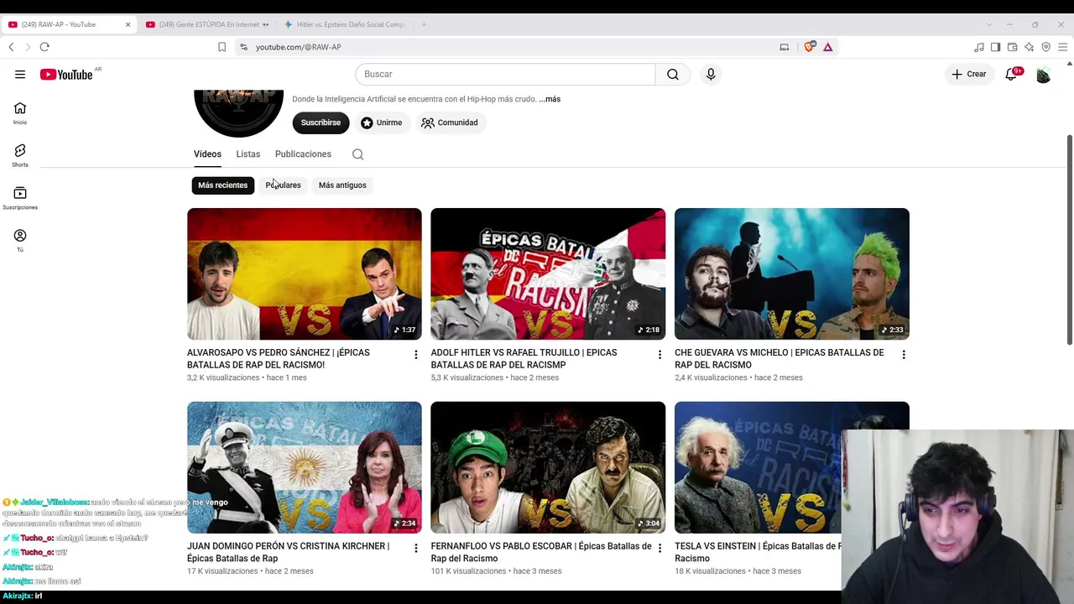
Task: Open the account avatar menu
Action: point(1043,75)
